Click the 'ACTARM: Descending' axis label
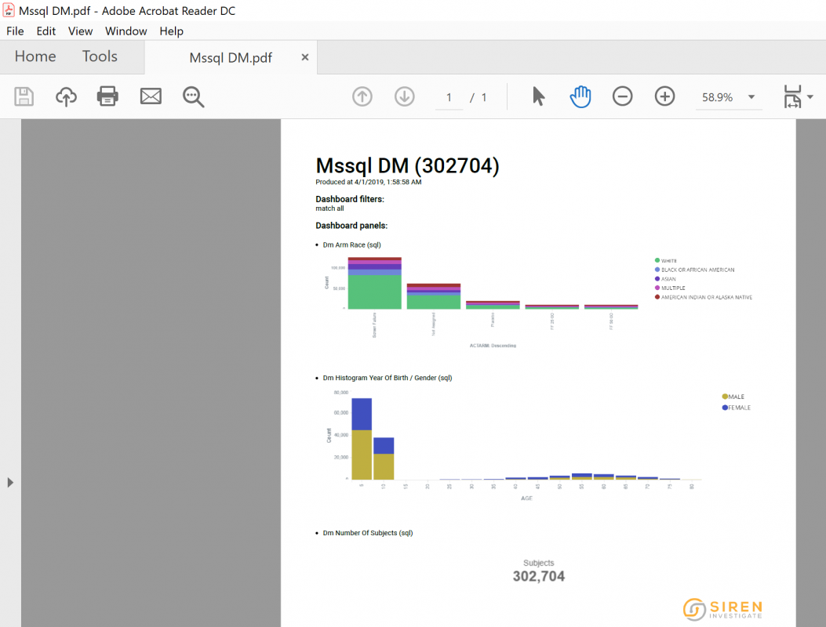Image resolution: width=826 pixels, height=627 pixels. pos(493,346)
